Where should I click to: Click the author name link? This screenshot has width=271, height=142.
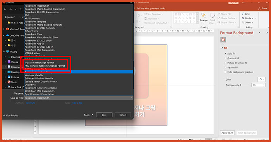tap(30, 103)
